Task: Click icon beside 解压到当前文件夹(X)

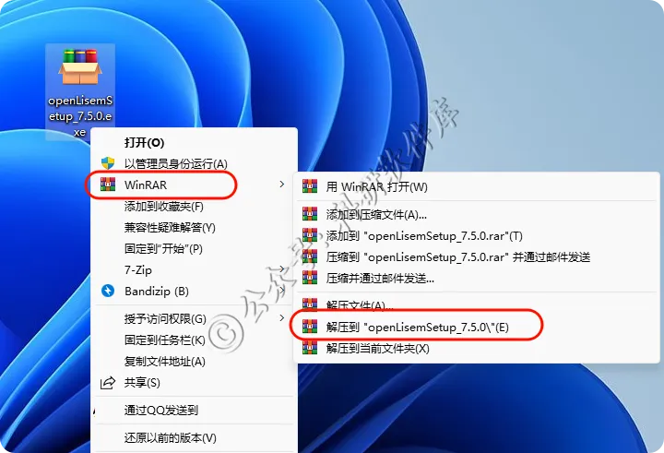Action: [310, 348]
